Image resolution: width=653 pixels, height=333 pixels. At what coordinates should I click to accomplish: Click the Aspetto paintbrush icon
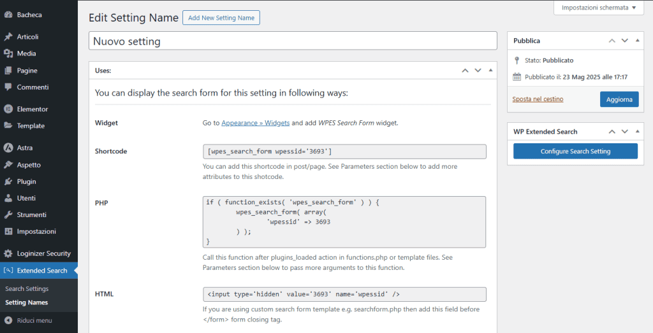click(8, 165)
